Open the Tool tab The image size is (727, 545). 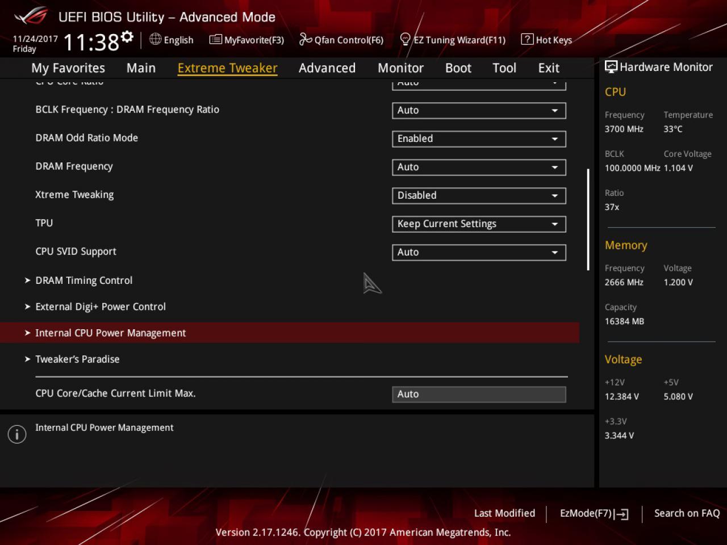point(504,68)
